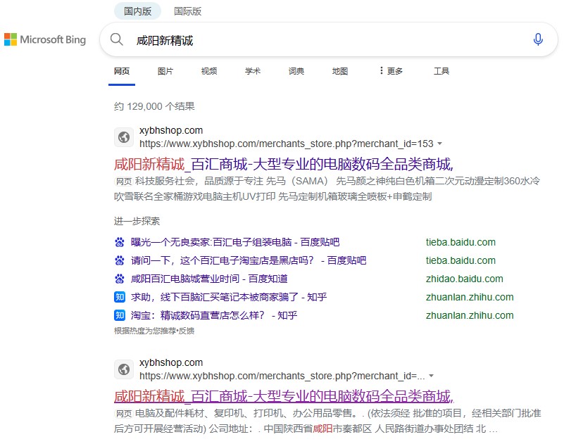The image size is (583, 444).
Task: Click the magnifier search icon
Action: [x=116, y=39]
